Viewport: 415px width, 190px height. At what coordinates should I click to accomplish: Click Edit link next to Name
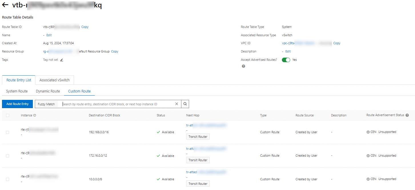point(49,35)
